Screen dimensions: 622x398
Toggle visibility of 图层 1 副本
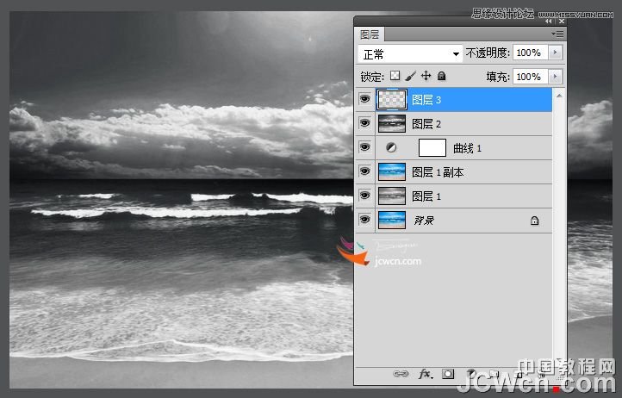click(x=364, y=172)
